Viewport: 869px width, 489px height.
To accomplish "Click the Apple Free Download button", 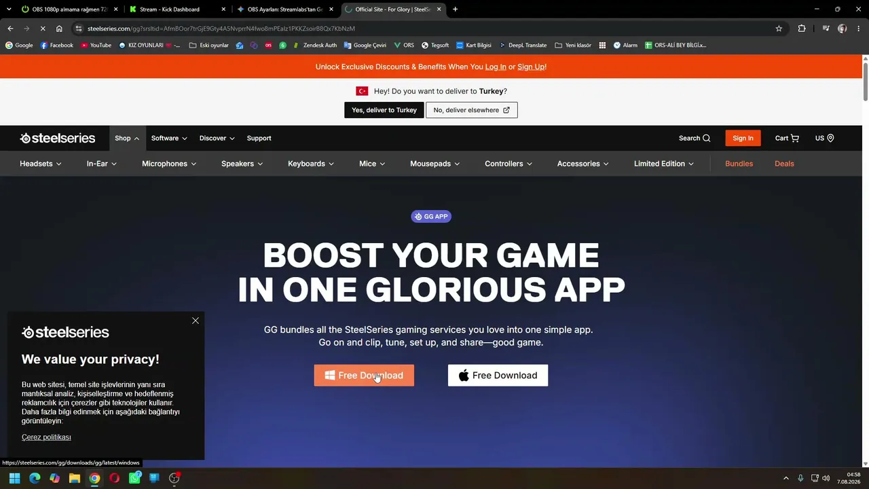I will pyautogui.click(x=498, y=376).
